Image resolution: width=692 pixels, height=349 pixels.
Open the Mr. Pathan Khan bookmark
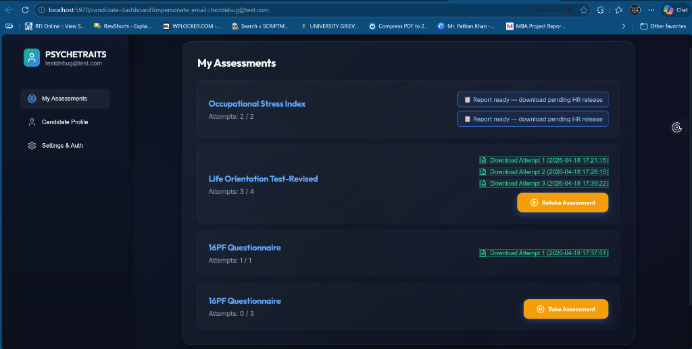point(466,26)
